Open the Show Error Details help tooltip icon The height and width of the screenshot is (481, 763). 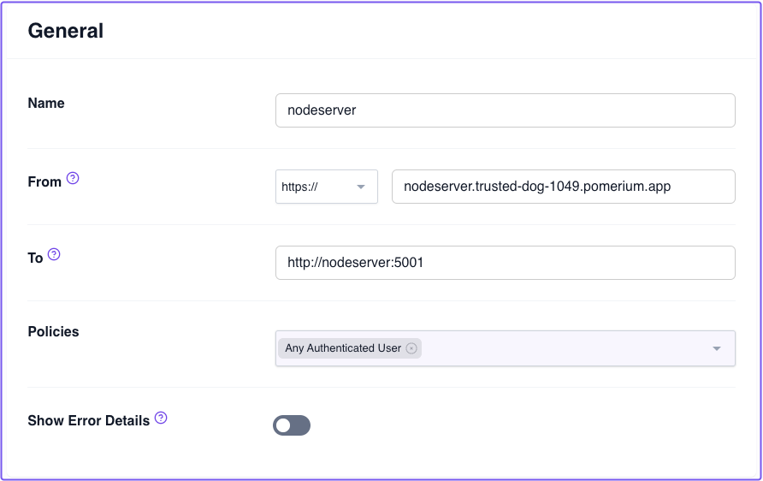coord(161,419)
